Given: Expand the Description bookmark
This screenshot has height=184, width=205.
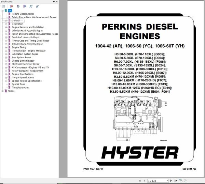Looking at the screenshot, I should coord(6,24).
